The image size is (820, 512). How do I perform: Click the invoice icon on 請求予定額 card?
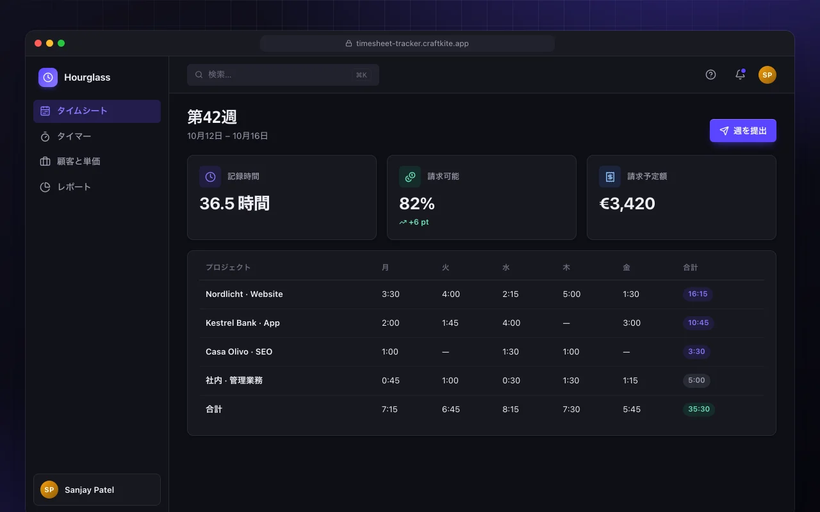[610, 177]
